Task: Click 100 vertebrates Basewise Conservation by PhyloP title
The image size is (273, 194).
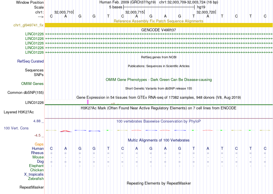Action: point(159,121)
